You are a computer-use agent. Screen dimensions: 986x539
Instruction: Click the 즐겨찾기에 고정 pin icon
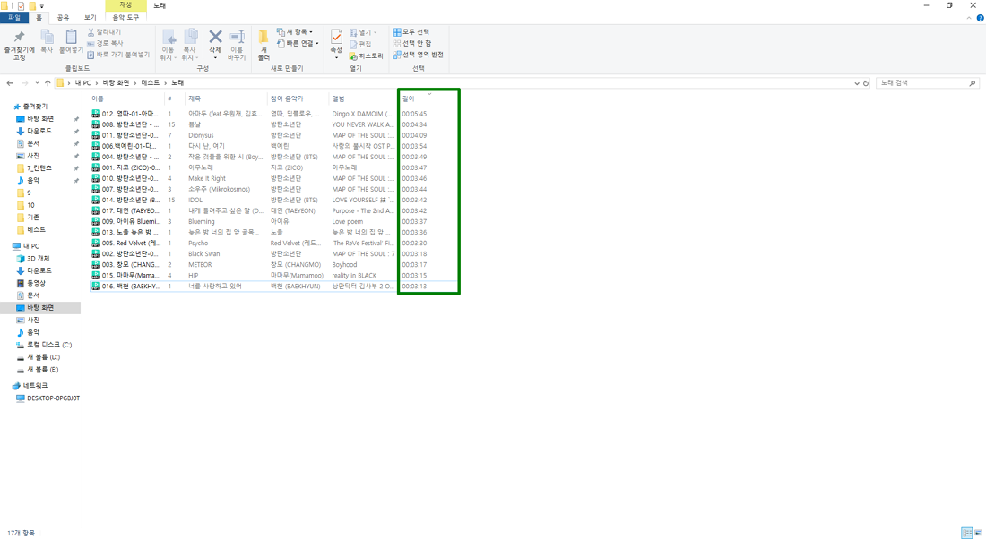pos(20,37)
